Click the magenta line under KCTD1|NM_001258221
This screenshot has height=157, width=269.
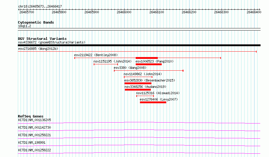pos(139,138)
